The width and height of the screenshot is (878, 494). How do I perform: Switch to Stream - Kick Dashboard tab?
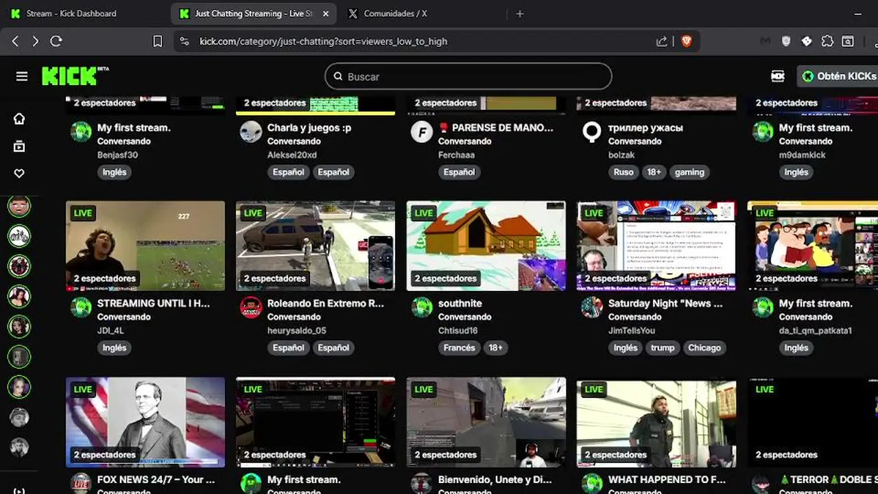click(x=71, y=13)
